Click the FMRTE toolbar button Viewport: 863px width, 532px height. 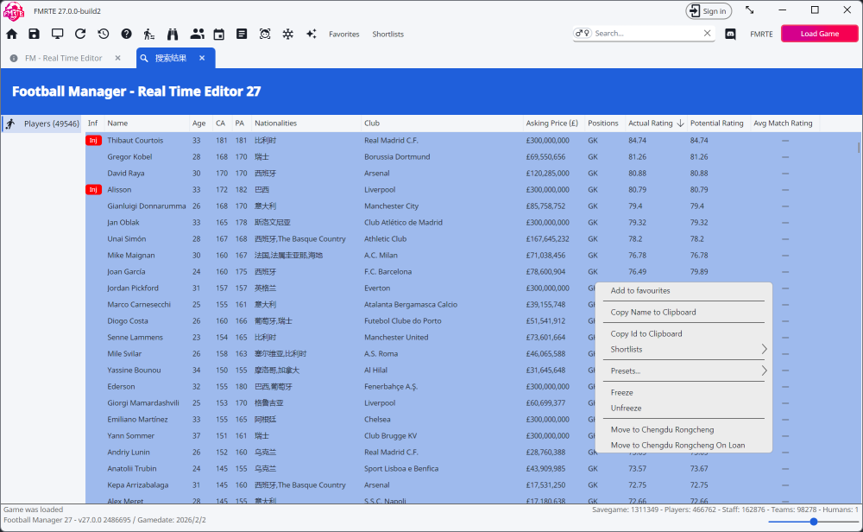(x=761, y=35)
